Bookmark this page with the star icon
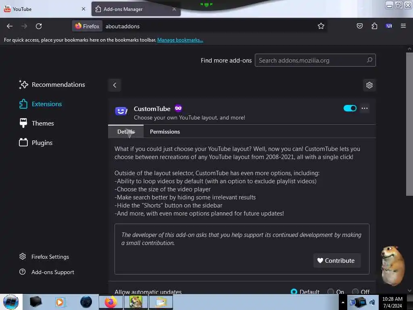Image resolution: width=413 pixels, height=310 pixels. (x=321, y=26)
